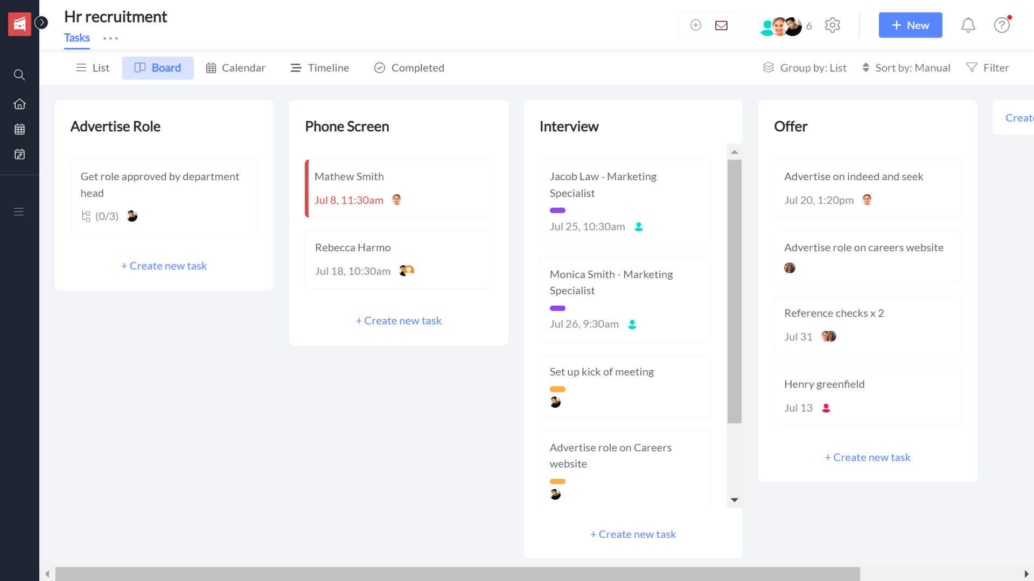The width and height of the screenshot is (1034, 581).
Task: Click the notification bell icon
Action: (x=967, y=25)
